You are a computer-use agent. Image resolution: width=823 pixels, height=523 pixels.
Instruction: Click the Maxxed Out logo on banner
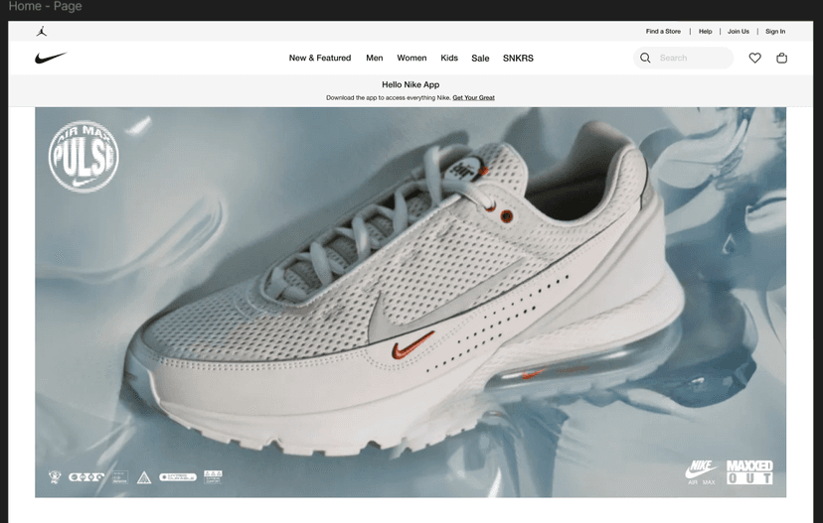[x=749, y=471]
